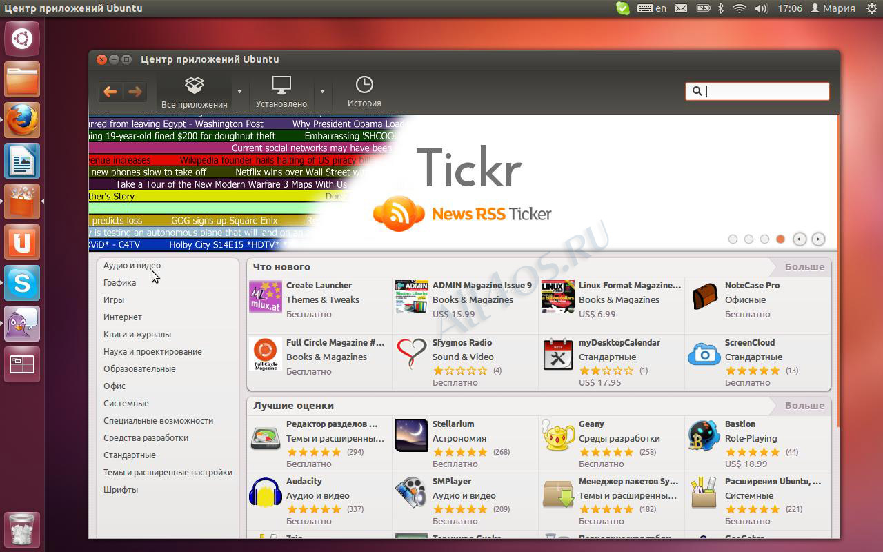Select the fourth orange banner dot
The width and height of the screenshot is (883, 552).
click(780, 239)
